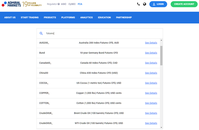Click the Admiral Markets logo

11,4
